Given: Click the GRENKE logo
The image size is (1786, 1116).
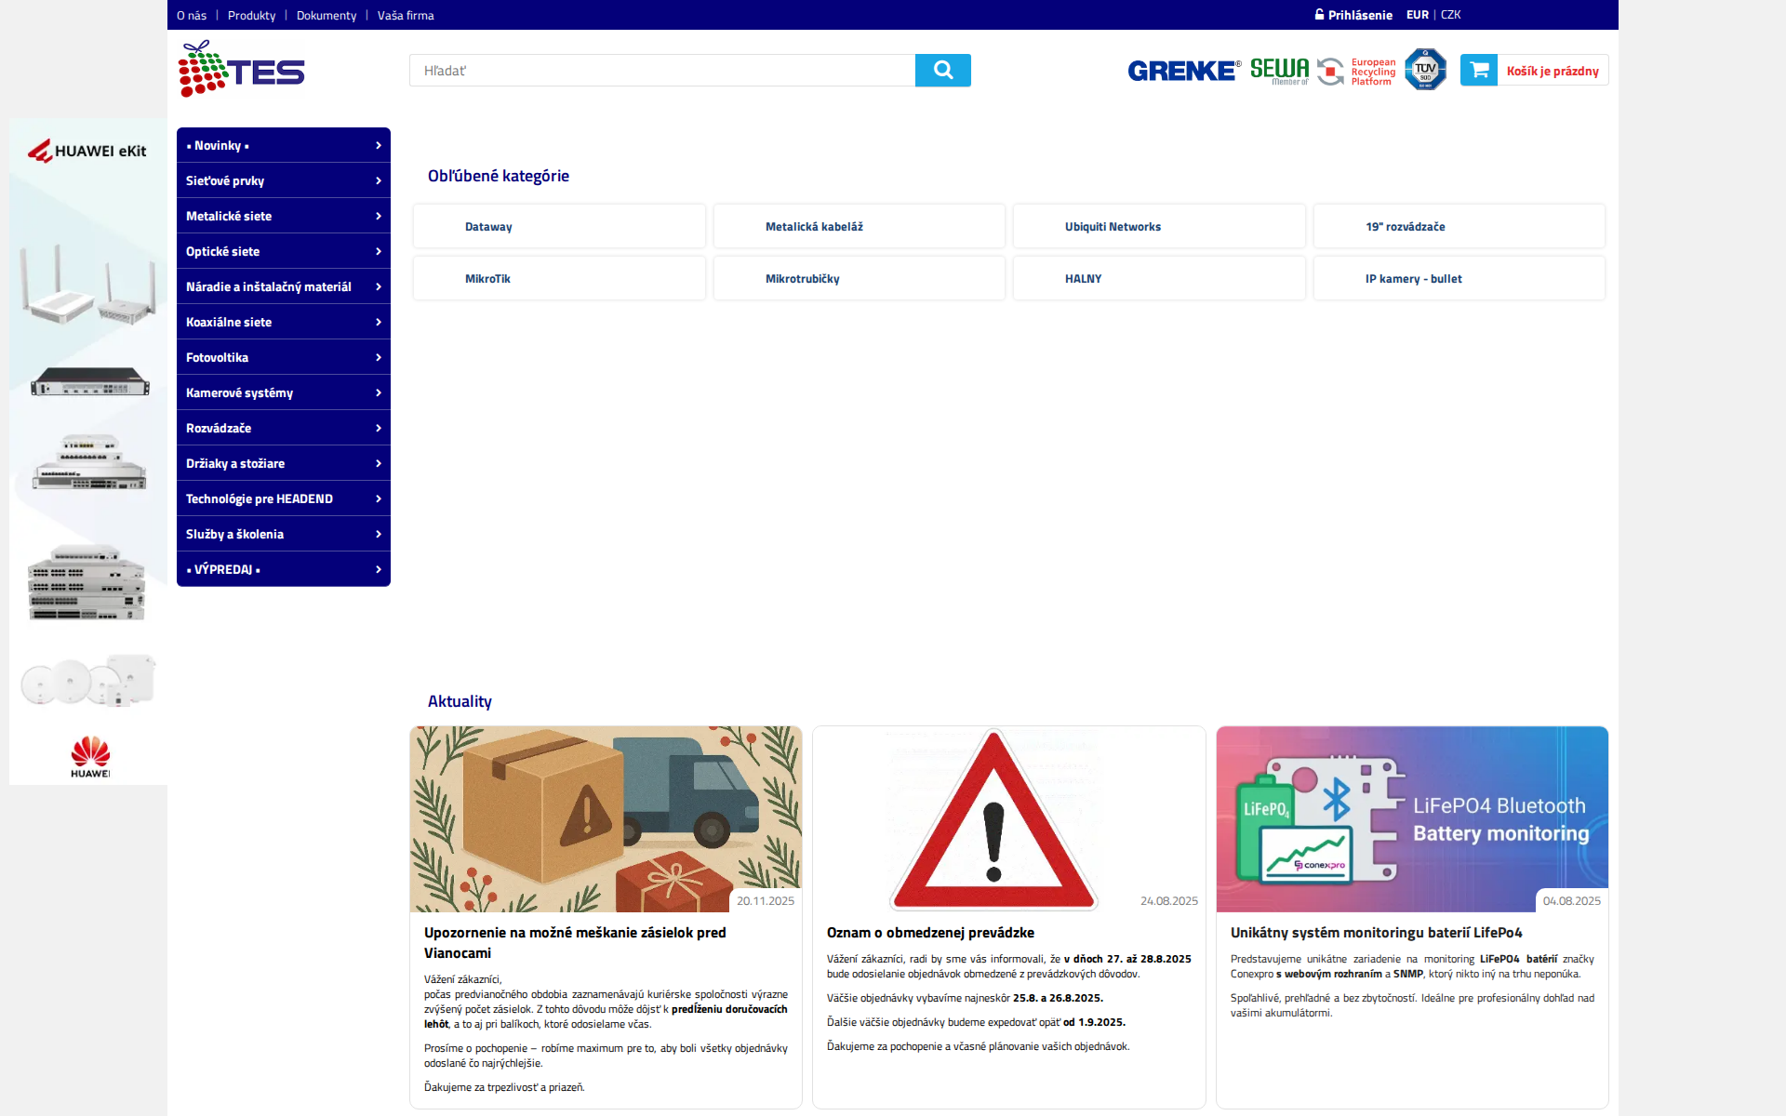Looking at the screenshot, I should pos(1183,70).
